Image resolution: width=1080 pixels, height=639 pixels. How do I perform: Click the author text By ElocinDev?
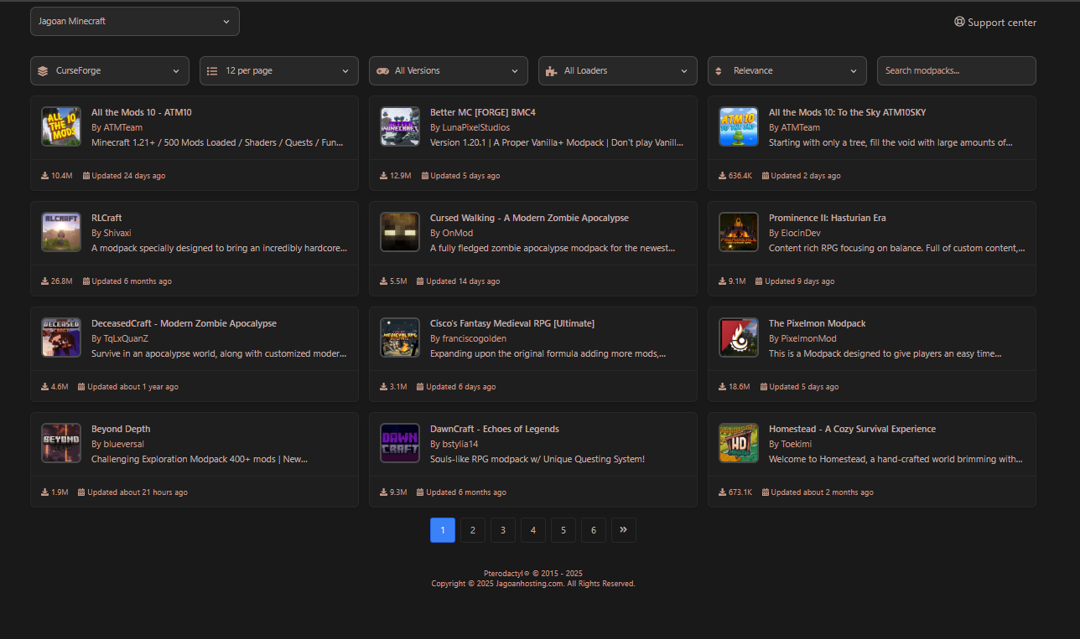795,233
